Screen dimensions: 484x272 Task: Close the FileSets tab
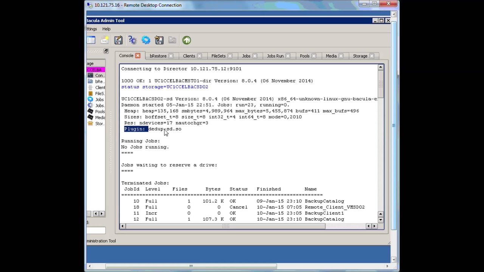pyautogui.click(x=230, y=56)
